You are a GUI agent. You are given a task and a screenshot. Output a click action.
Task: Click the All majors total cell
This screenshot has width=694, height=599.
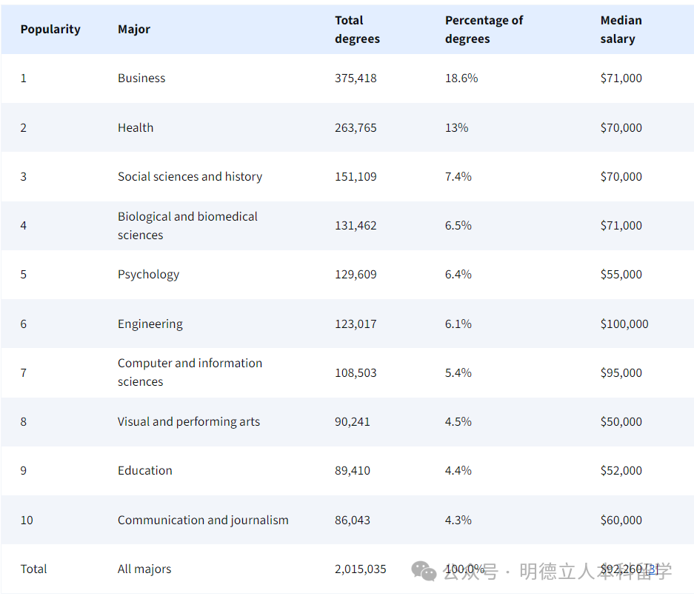(x=144, y=569)
